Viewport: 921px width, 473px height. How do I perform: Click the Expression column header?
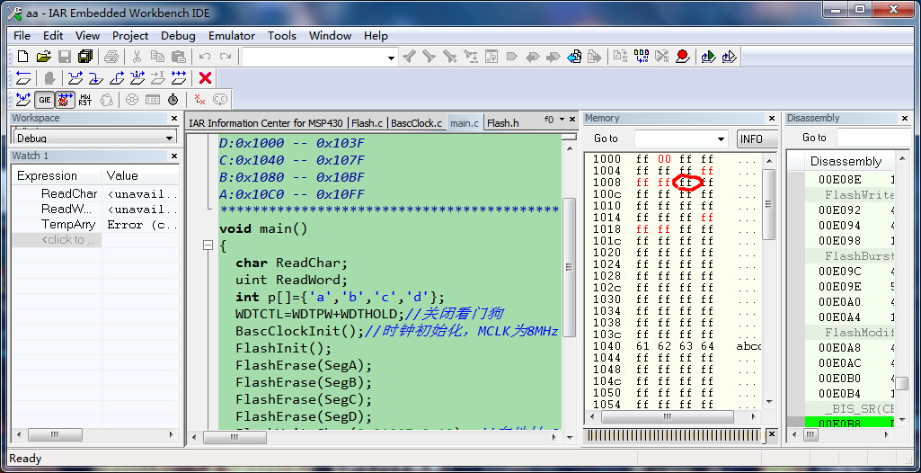[x=57, y=175]
